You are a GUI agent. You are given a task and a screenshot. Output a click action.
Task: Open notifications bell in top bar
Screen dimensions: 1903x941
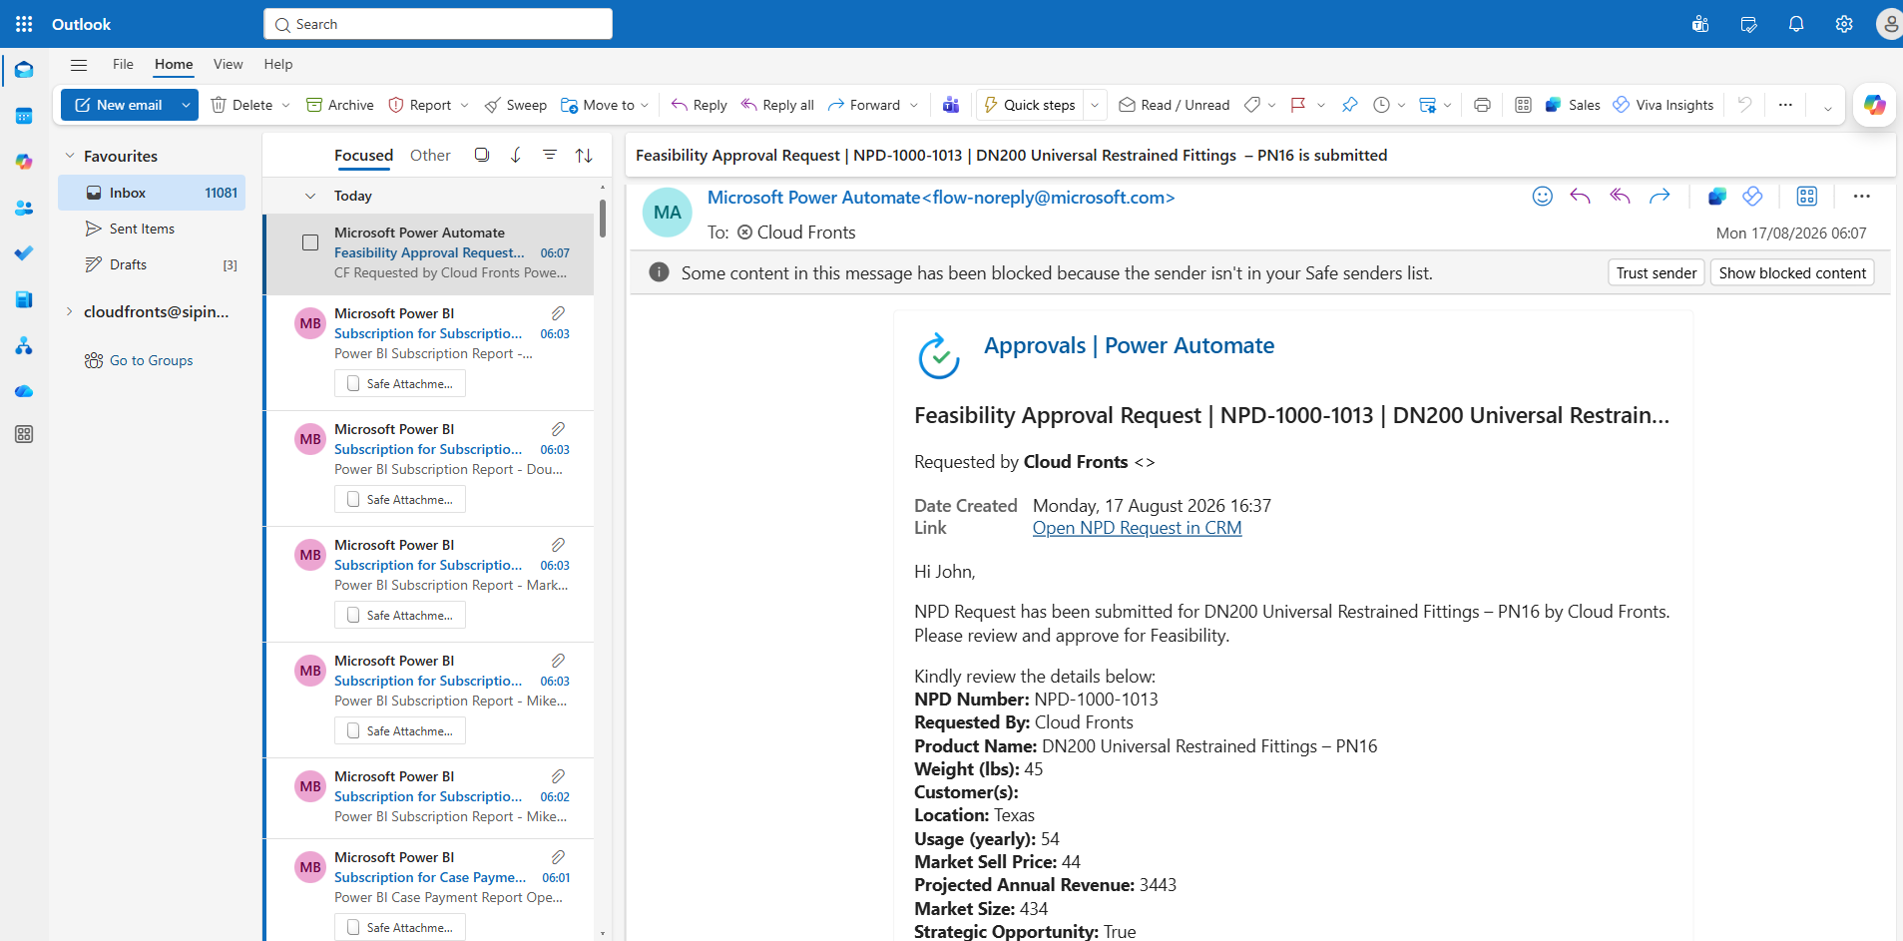(1796, 24)
